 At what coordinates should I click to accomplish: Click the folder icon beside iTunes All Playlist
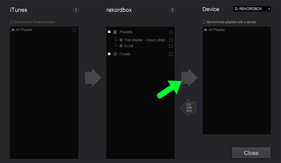tap(13, 30)
